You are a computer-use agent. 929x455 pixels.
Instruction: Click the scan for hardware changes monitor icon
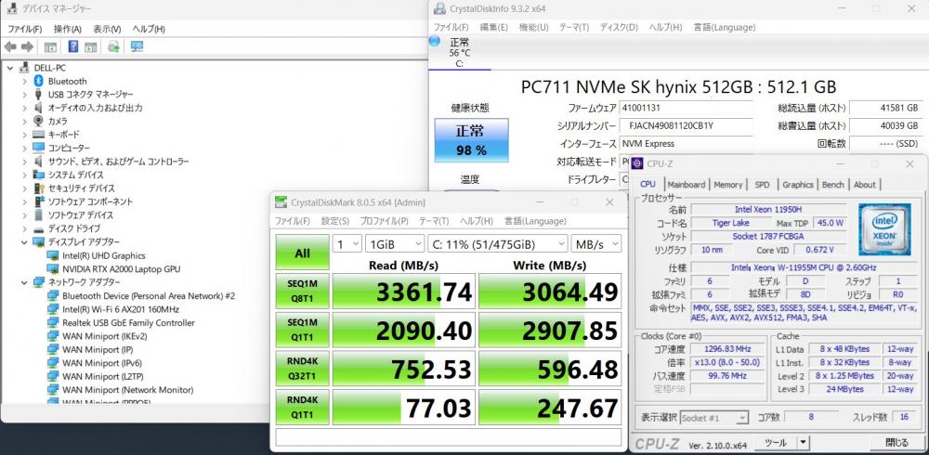click(x=137, y=46)
